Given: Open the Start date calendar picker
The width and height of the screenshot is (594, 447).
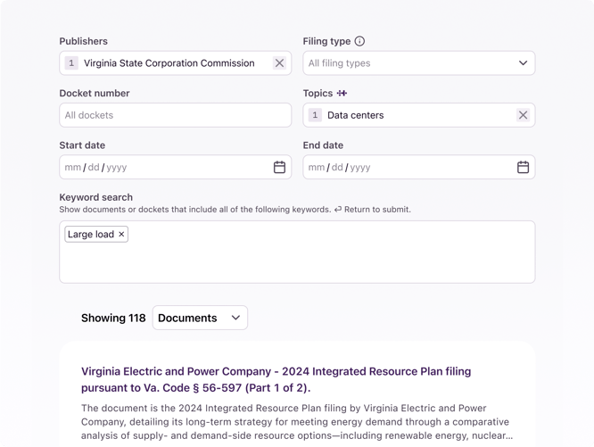Looking at the screenshot, I should (279, 167).
